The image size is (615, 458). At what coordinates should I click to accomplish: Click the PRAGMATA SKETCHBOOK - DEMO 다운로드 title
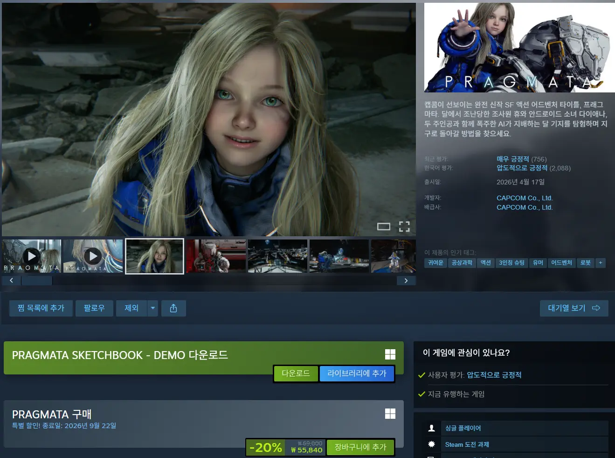tap(120, 355)
